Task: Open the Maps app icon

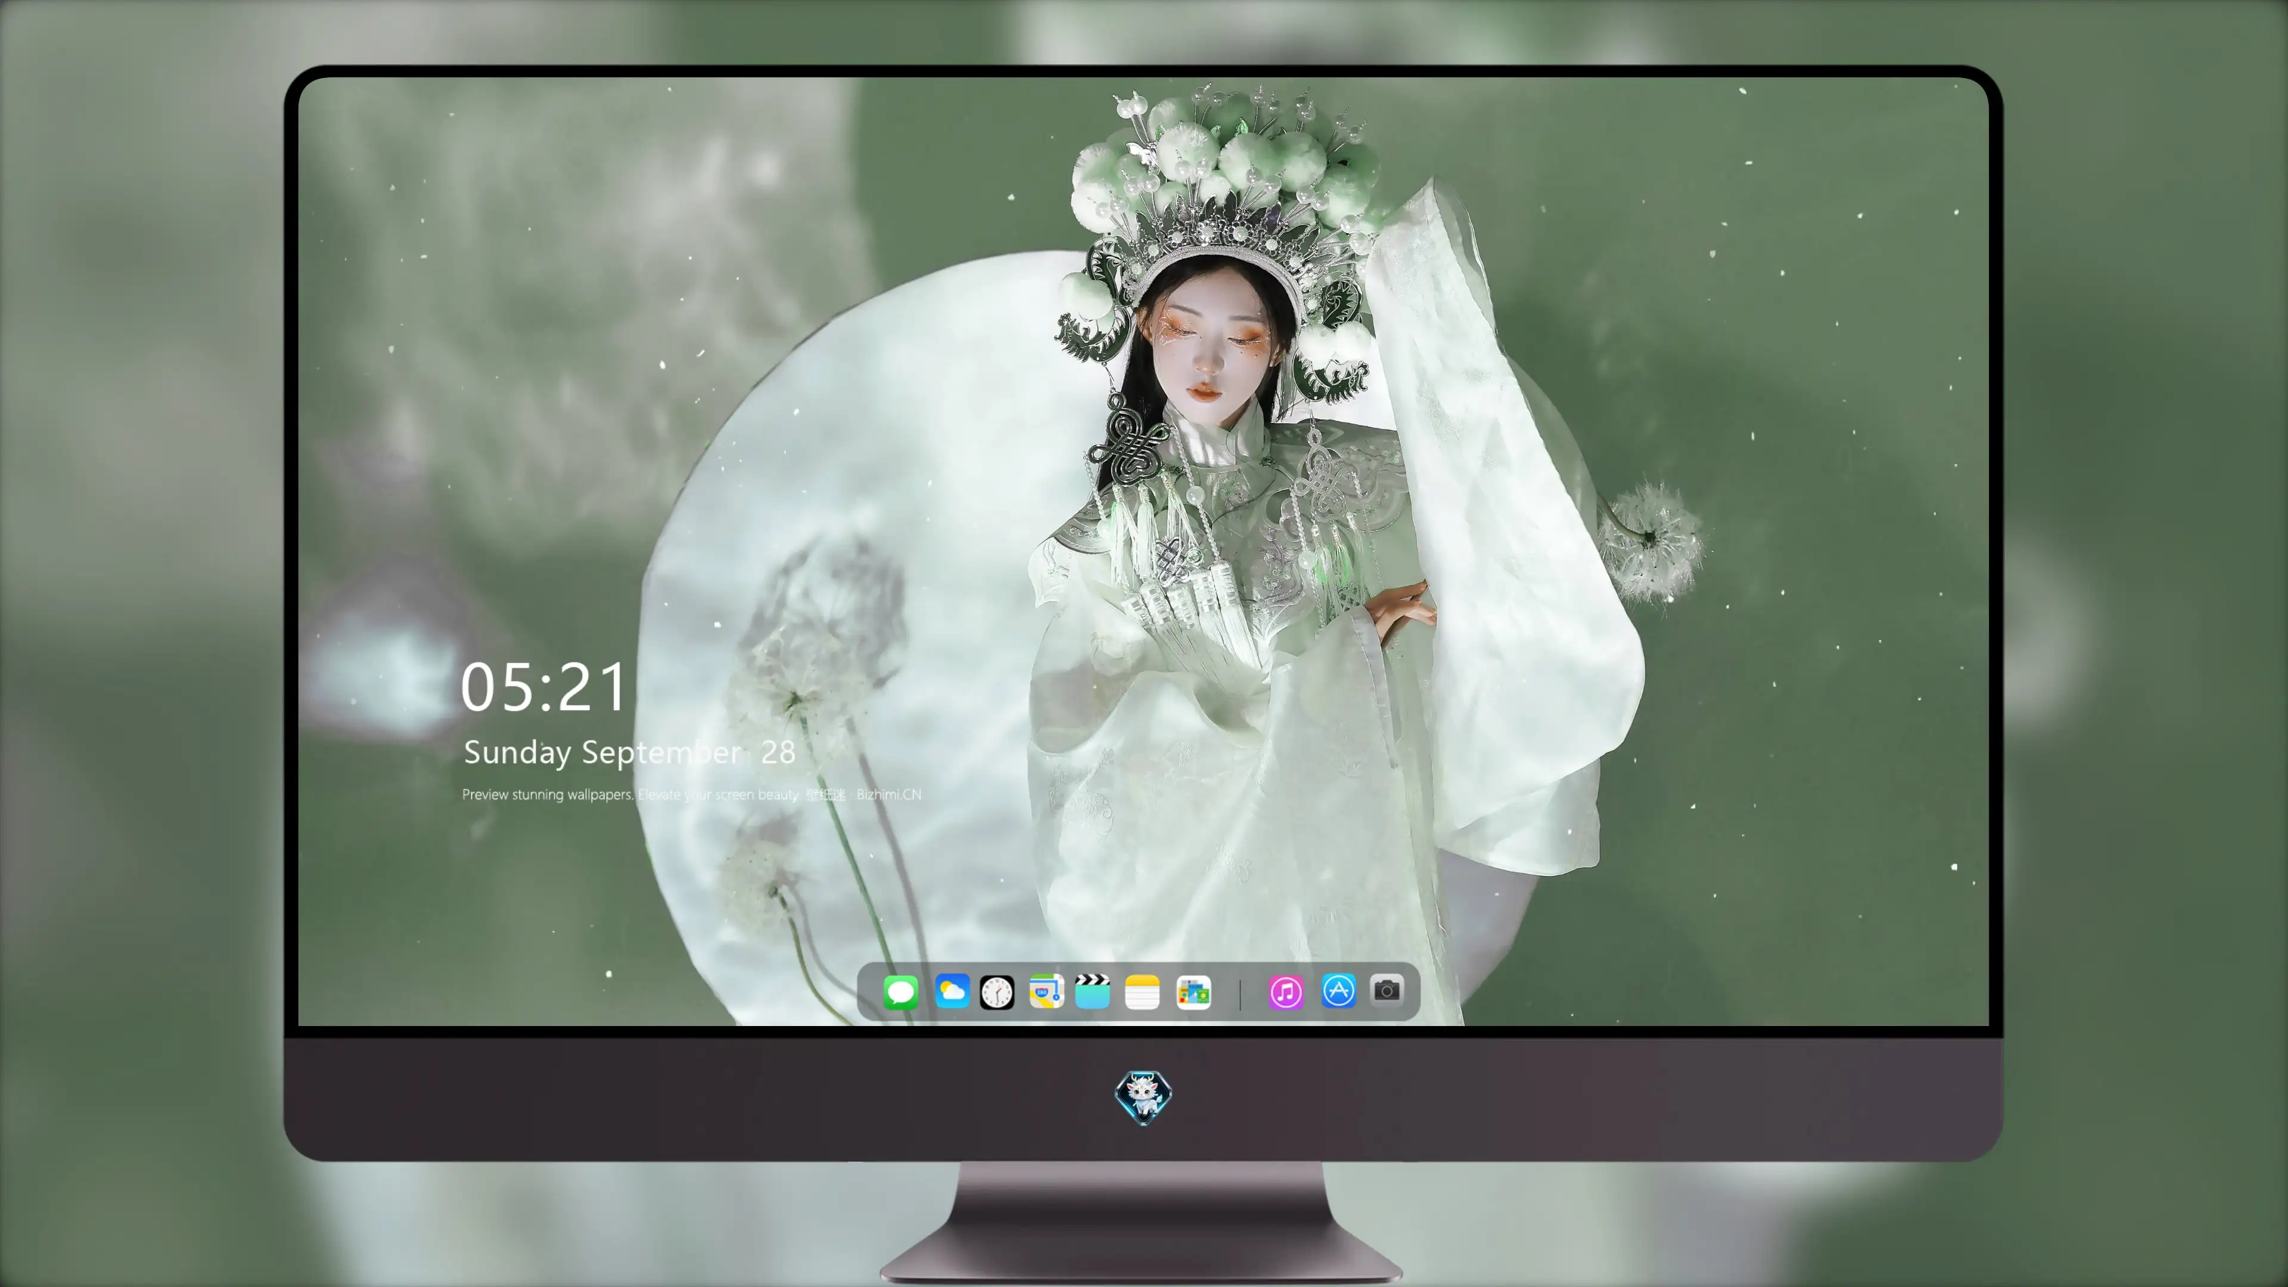Action: [x=1046, y=991]
